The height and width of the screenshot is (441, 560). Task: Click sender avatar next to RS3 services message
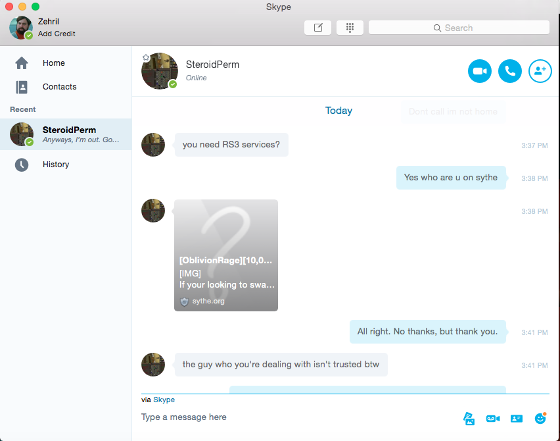coord(153,145)
